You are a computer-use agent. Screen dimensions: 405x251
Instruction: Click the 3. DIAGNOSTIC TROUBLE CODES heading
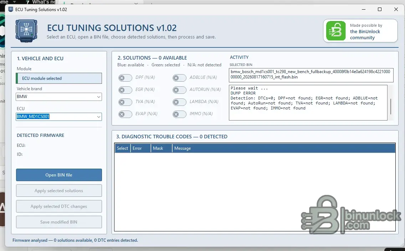pyautogui.click(x=172, y=137)
